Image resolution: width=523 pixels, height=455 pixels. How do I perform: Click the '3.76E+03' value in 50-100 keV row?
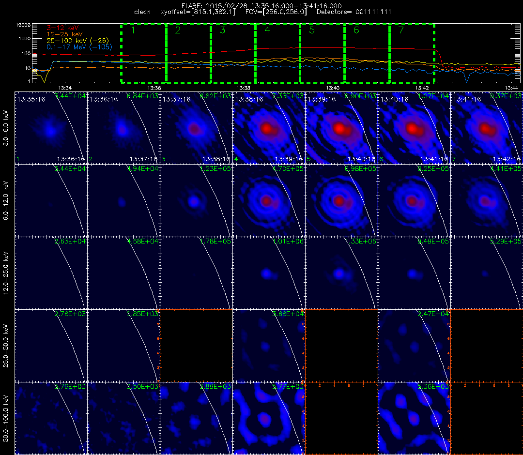coord(70,386)
